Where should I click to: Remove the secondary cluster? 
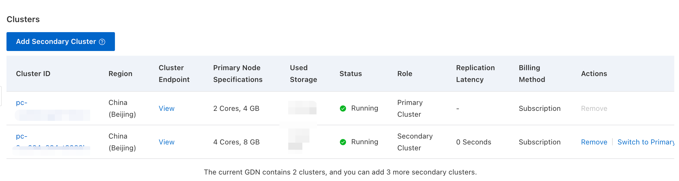[594, 142]
